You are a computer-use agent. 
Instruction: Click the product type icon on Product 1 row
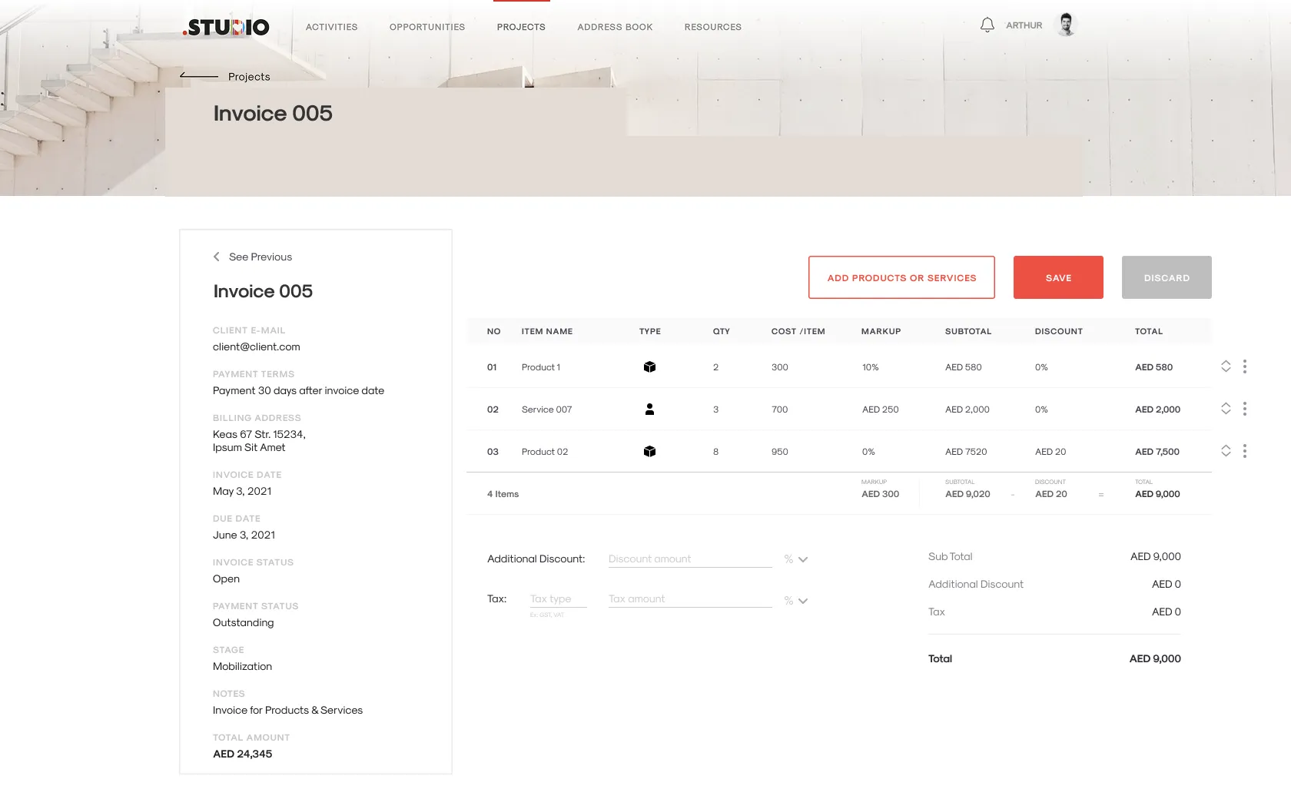(x=650, y=366)
